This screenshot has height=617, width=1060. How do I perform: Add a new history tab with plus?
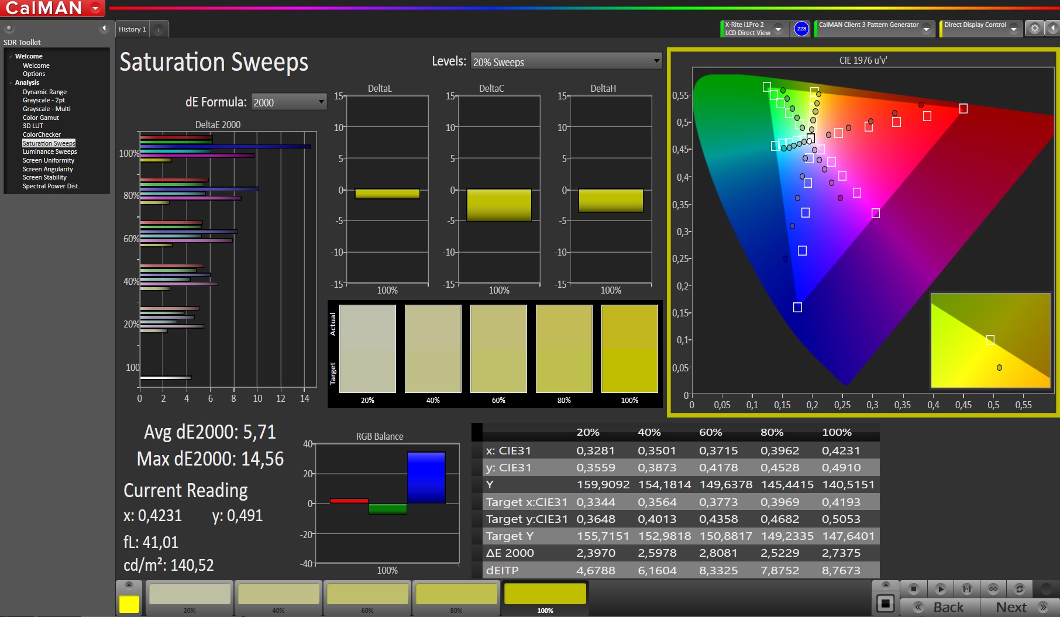(159, 30)
